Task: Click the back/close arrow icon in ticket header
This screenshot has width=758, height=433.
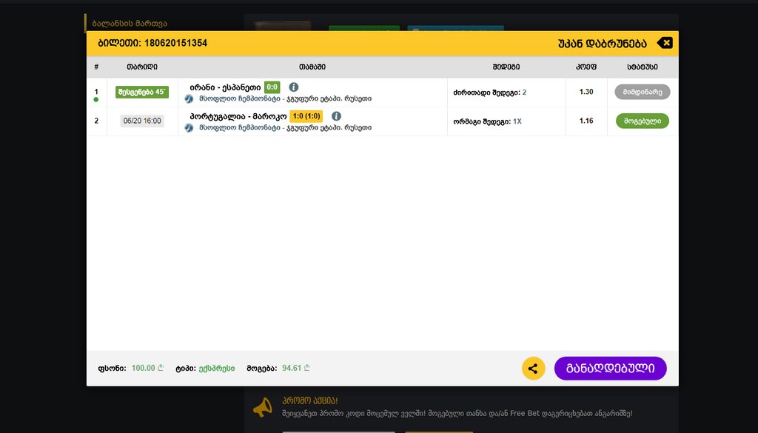Action: (665, 43)
